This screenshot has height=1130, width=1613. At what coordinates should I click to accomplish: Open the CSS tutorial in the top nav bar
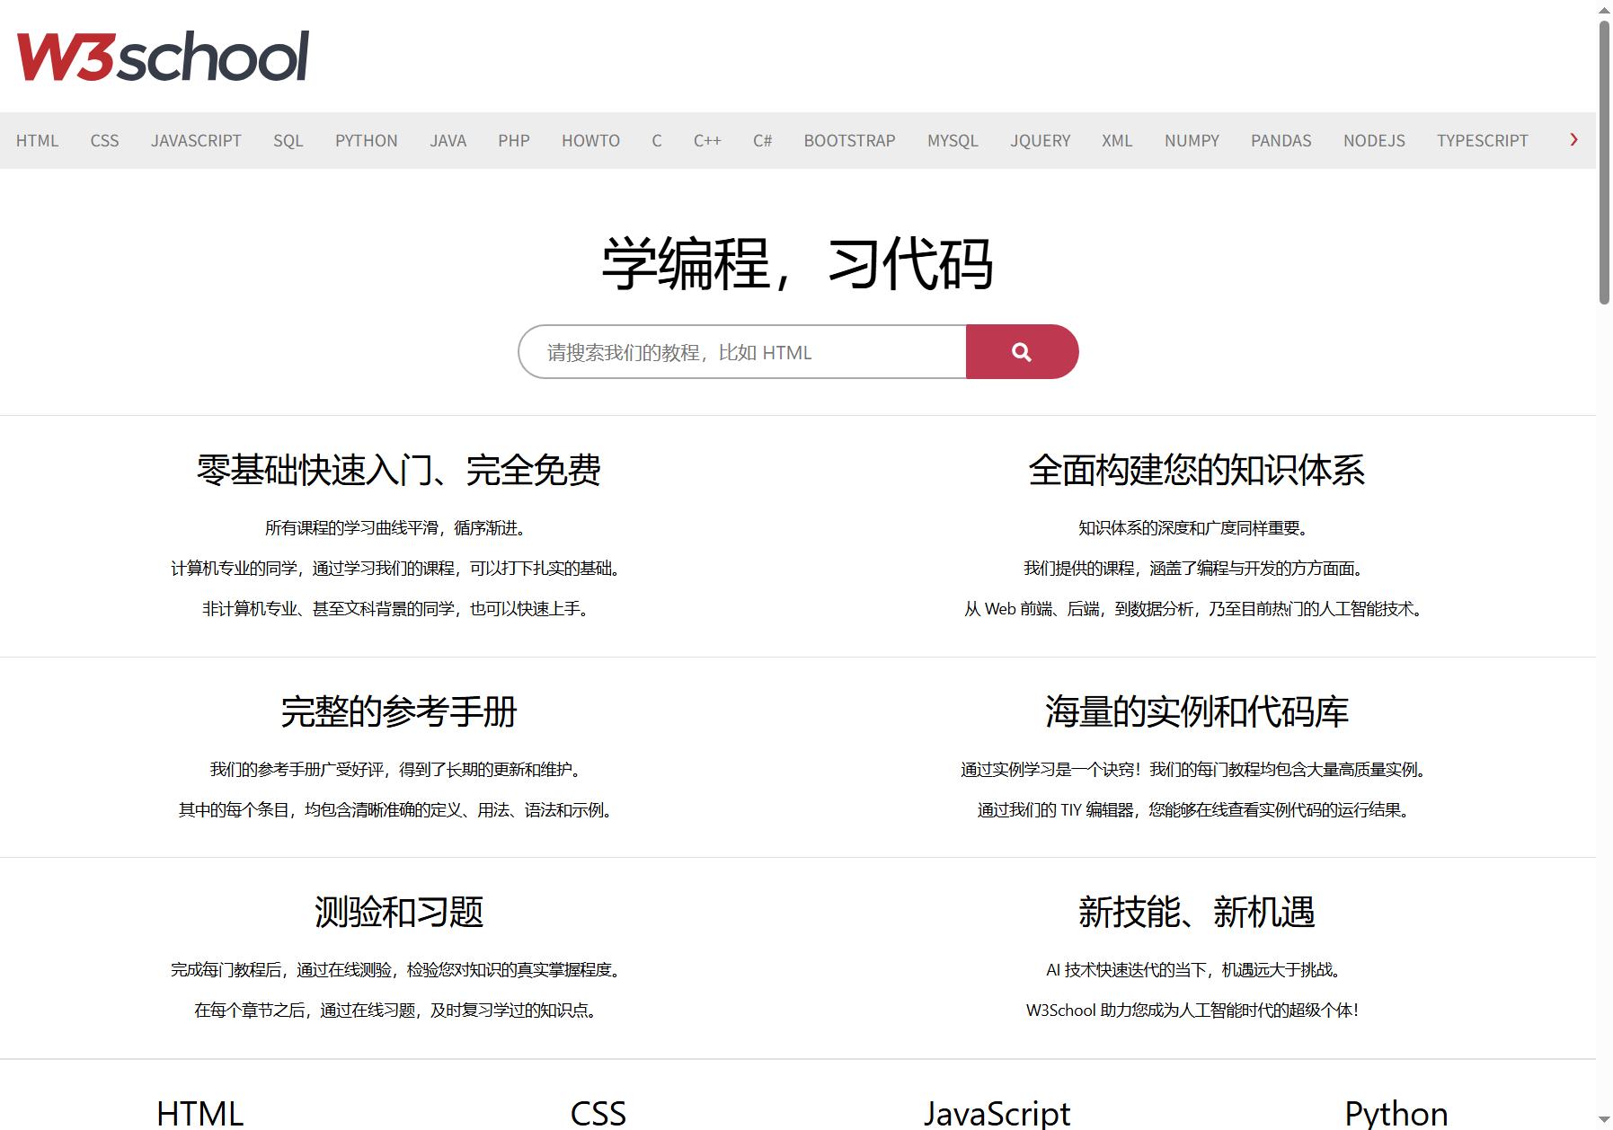[x=104, y=141]
